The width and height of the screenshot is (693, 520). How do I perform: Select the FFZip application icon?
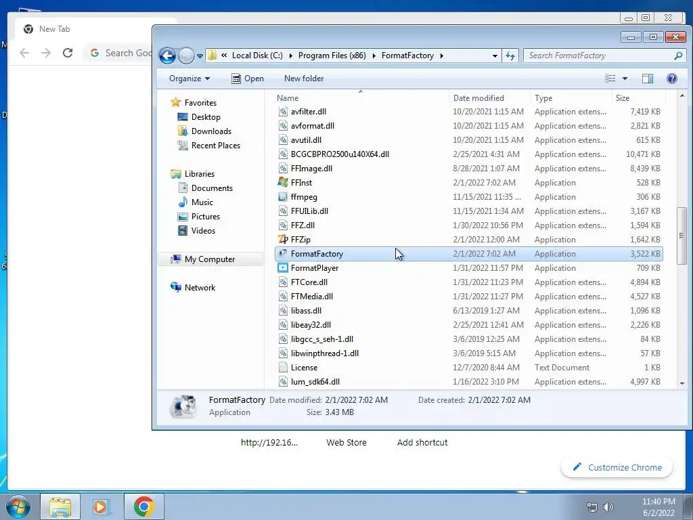283,240
